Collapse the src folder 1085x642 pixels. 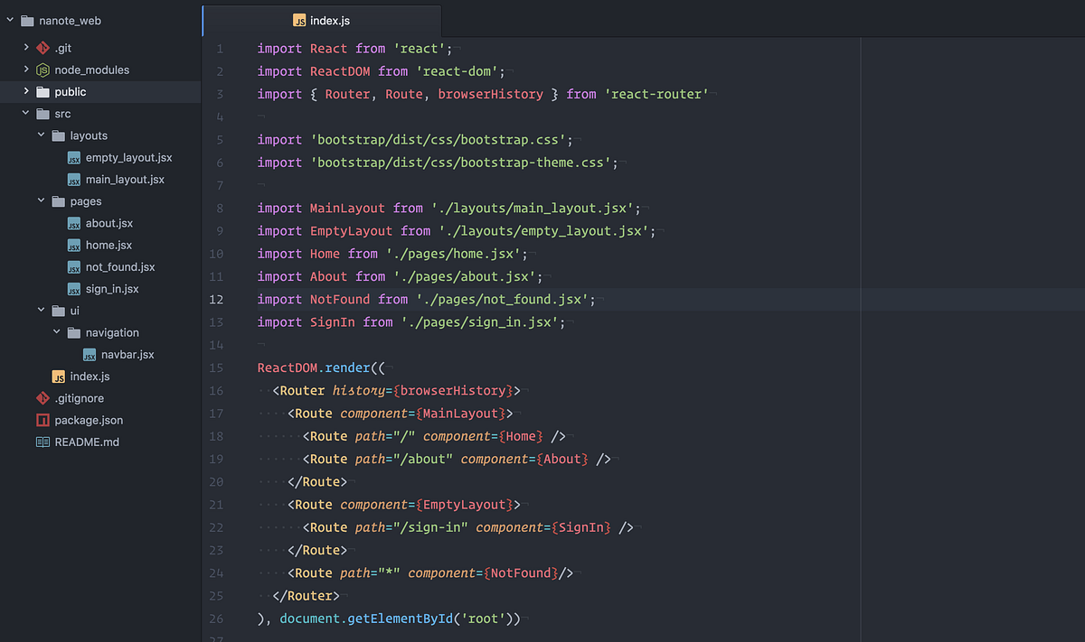click(24, 114)
